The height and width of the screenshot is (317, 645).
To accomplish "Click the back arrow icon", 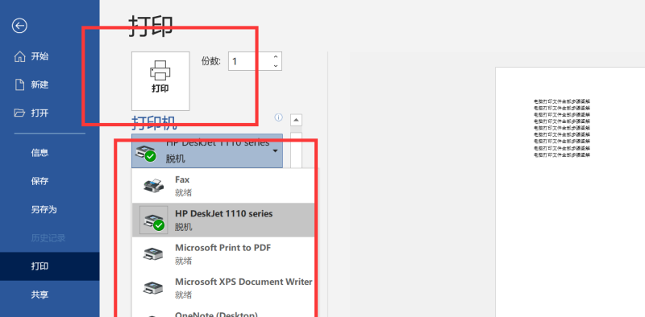I will click(x=19, y=26).
